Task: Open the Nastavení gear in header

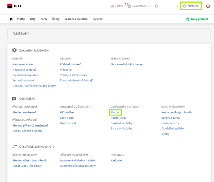Action: [x=191, y=6]
